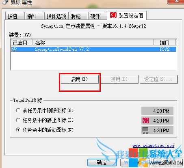Screen dimensions: 184x168
Task: Open the 指针选项 tab
Action: (56, 16)
